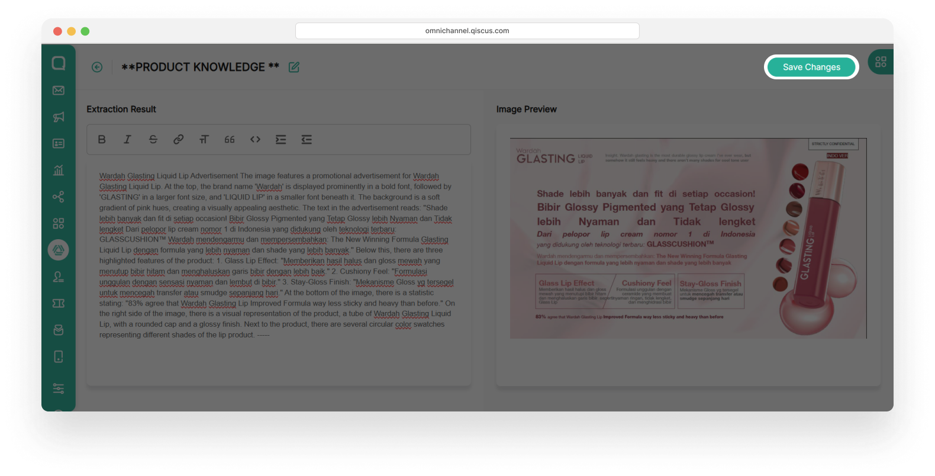
Task: Edit the PRODUCT KNOWLEDGE title with pencil icon
Action: (294, 67)
